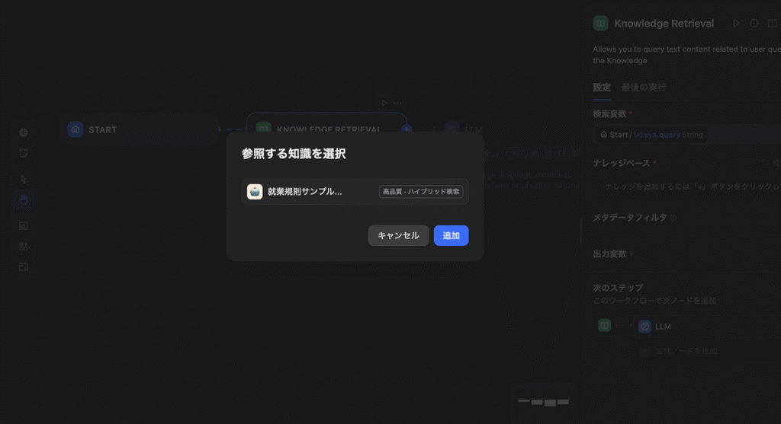The width and height of the screenshot is (781, 424).
Task: Open the add node plus icon in the sidebar
Action: coord(24,132)
